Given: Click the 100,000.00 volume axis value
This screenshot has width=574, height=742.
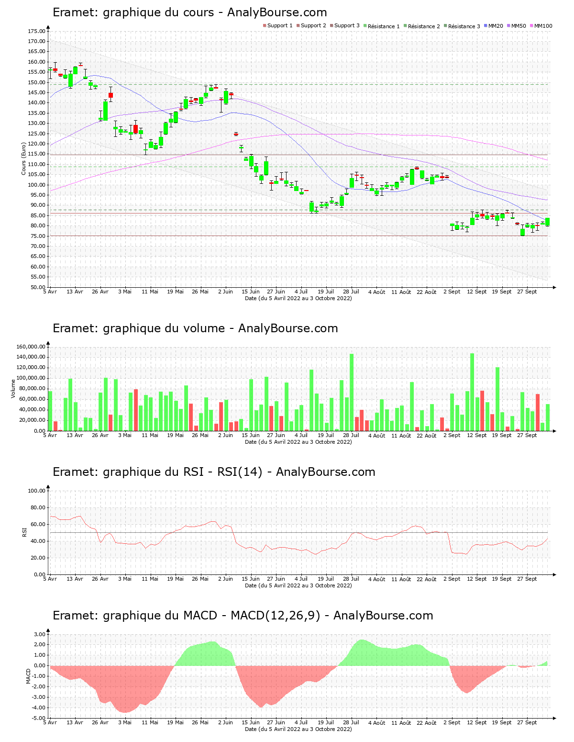Looking at the screenshot, I should coord(31,378).
